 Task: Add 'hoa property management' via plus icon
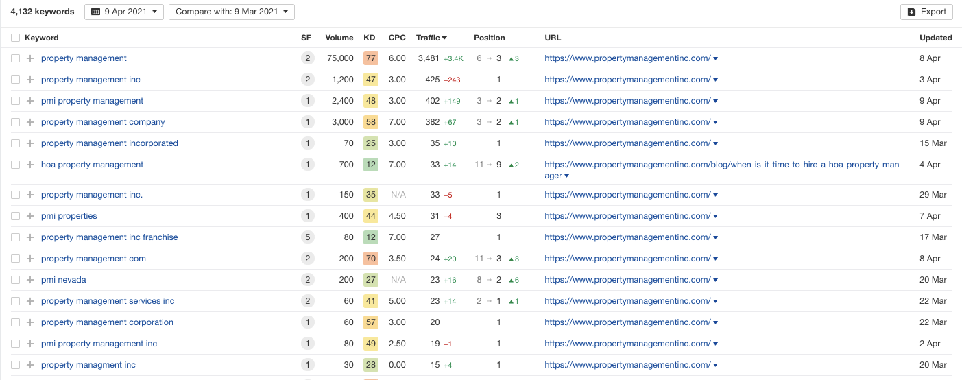30,165
